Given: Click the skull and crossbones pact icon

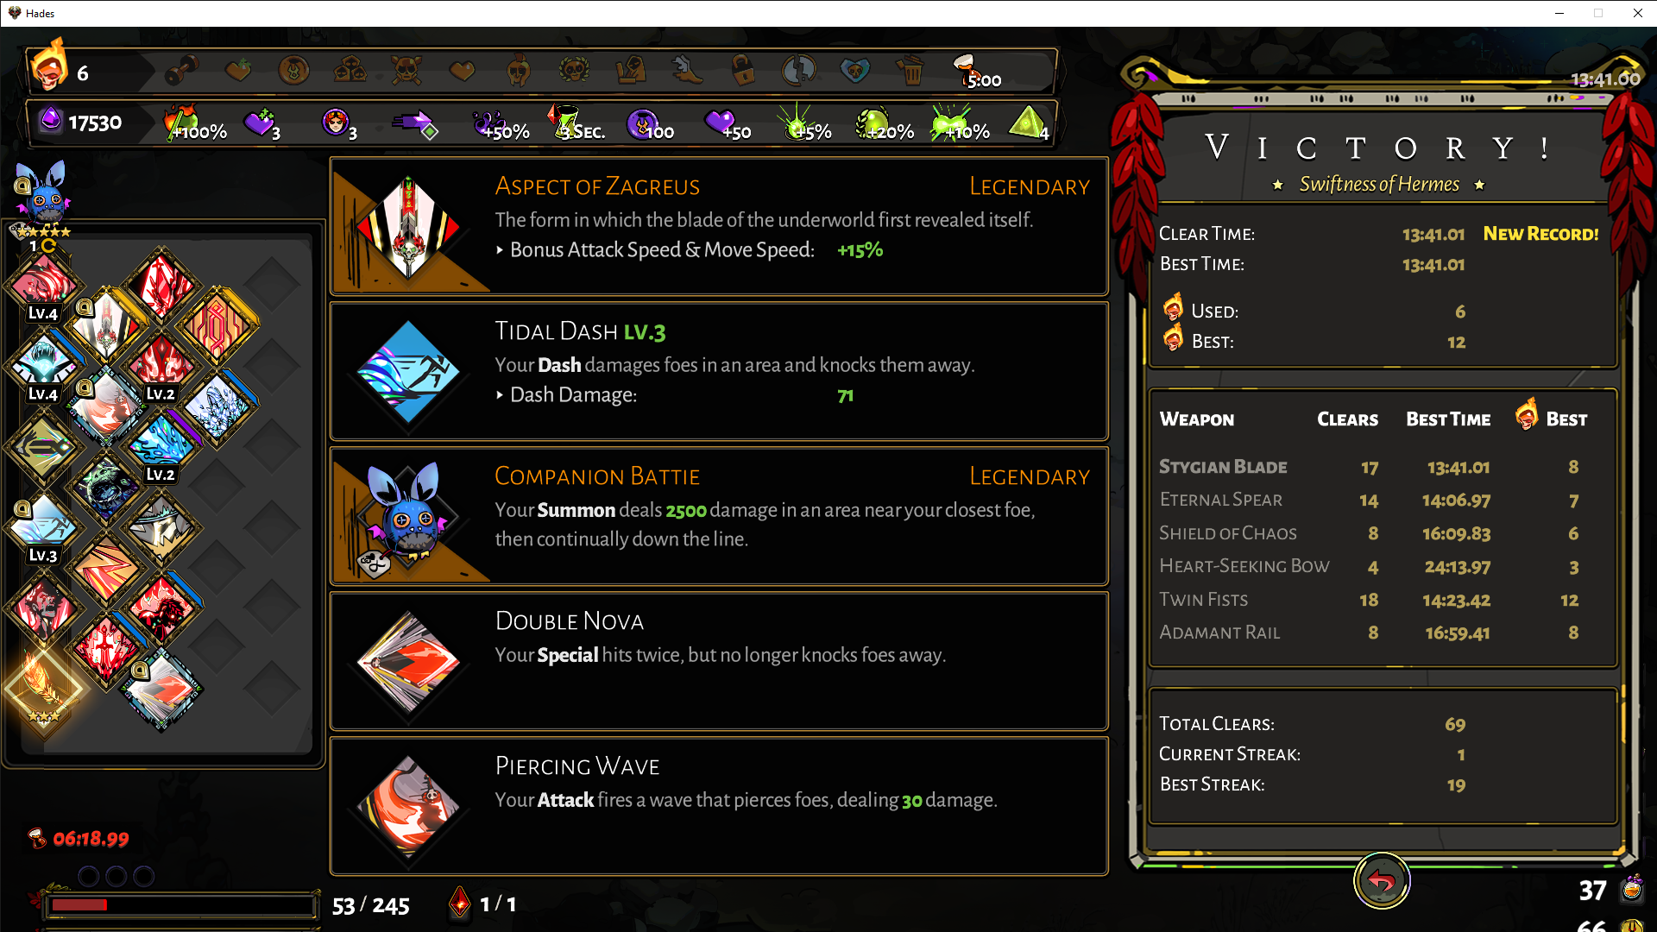Looking at the screenshot, I should coord(406,70).
